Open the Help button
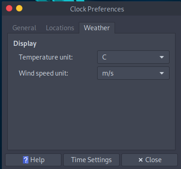This screenshot has width=181, height=169. pyautogui.click(x=33, y=160)
